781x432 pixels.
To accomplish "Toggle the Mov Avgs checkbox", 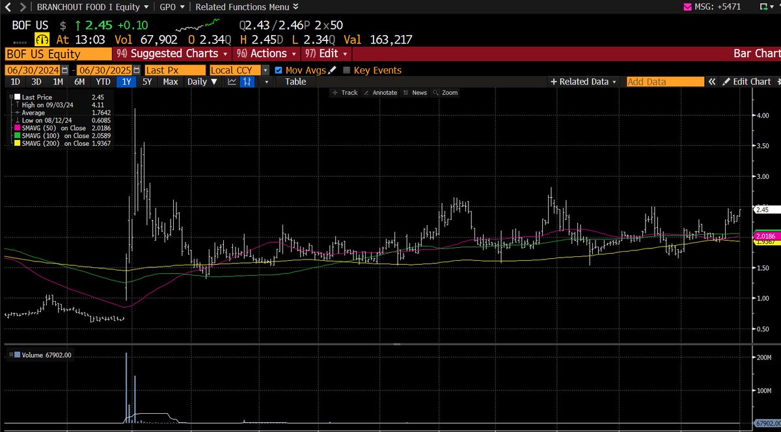I will pos(279,70).
